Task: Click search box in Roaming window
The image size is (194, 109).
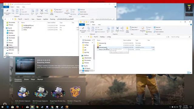Action: point(105,19)
